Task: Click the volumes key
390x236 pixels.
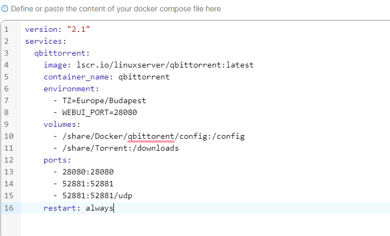Action: [61, 124]
